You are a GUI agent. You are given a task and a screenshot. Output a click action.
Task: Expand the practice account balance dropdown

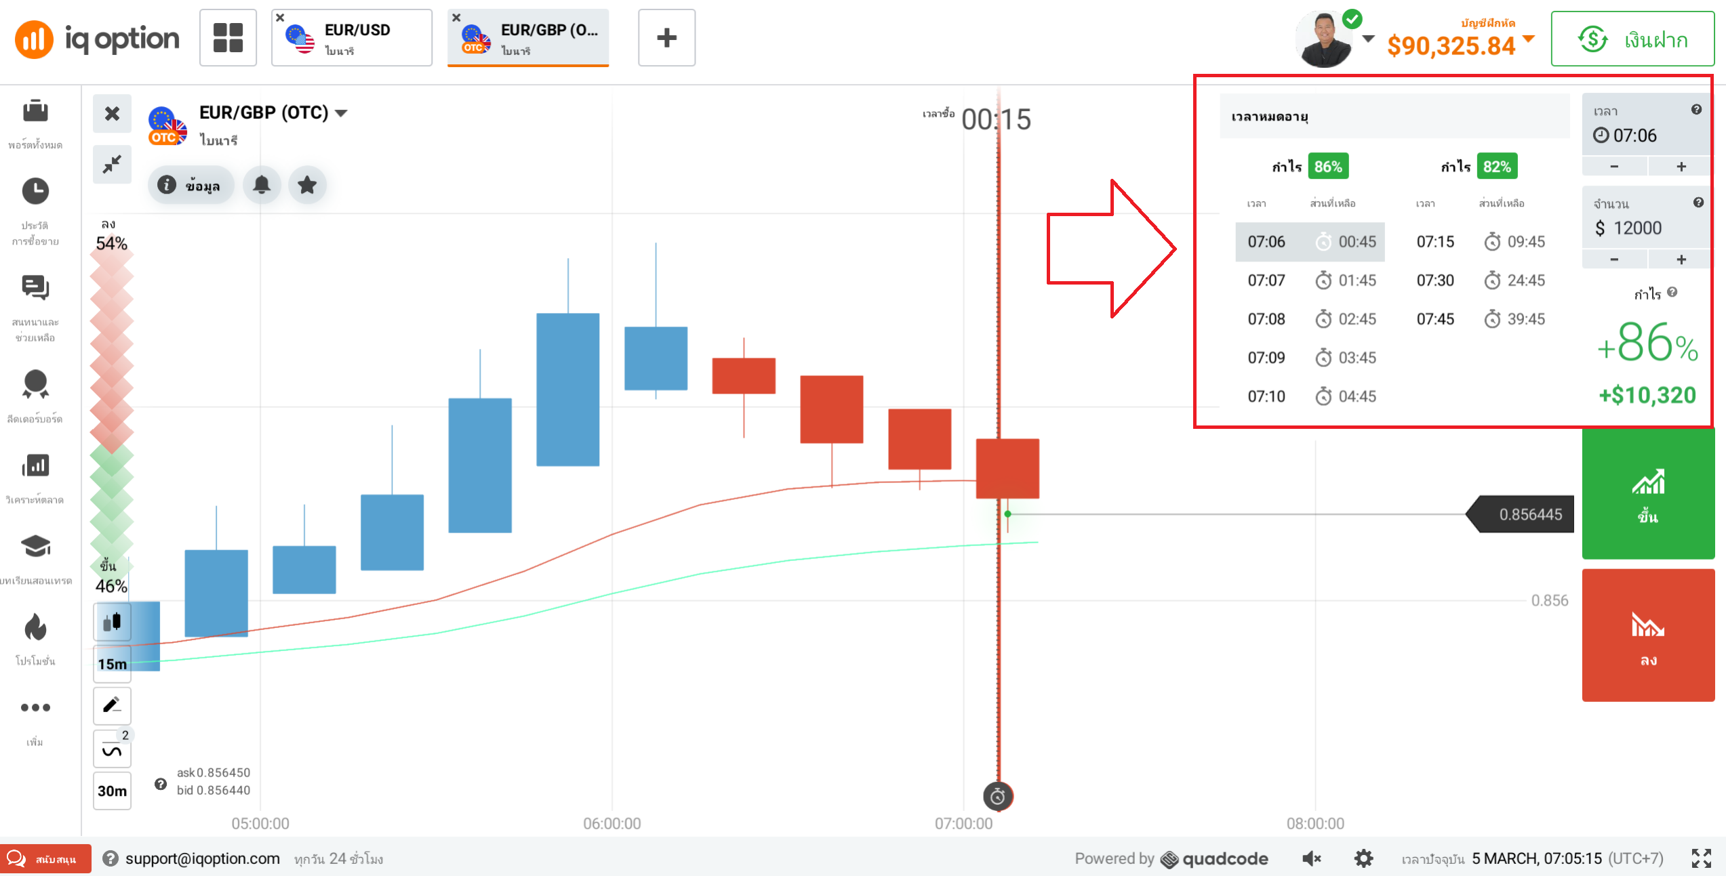pyautogui.click(x=1529, y=39)
